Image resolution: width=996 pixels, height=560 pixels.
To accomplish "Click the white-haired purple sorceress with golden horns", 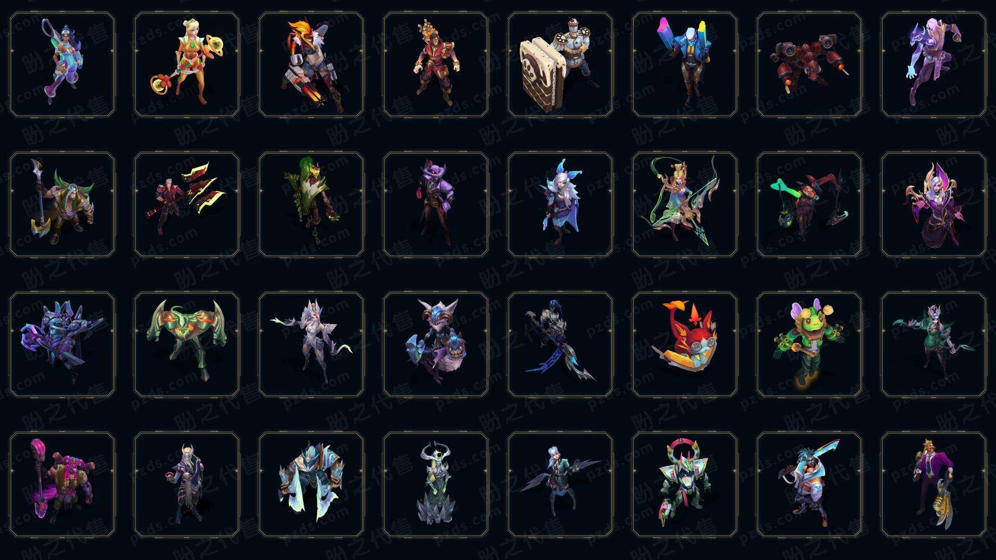I will pyautogui.click(x=934, y=204).
